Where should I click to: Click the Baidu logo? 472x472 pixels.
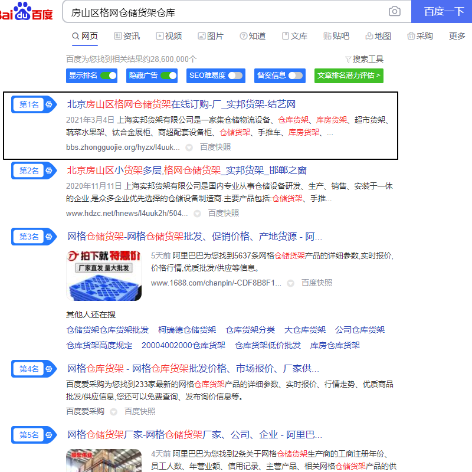point(26,12)
